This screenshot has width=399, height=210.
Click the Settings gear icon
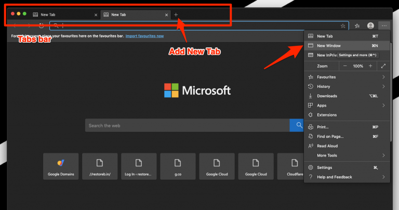point(311,167)
